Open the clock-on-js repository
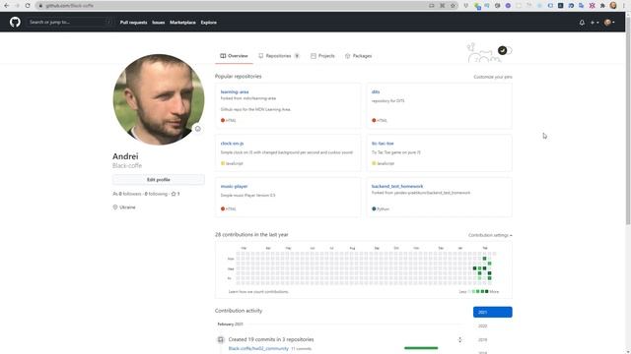Image resolution: width=631 pixels, height=354 pixels. pos(232,144)
